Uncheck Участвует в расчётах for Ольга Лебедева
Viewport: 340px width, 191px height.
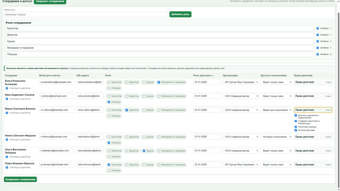pos(7,157)
